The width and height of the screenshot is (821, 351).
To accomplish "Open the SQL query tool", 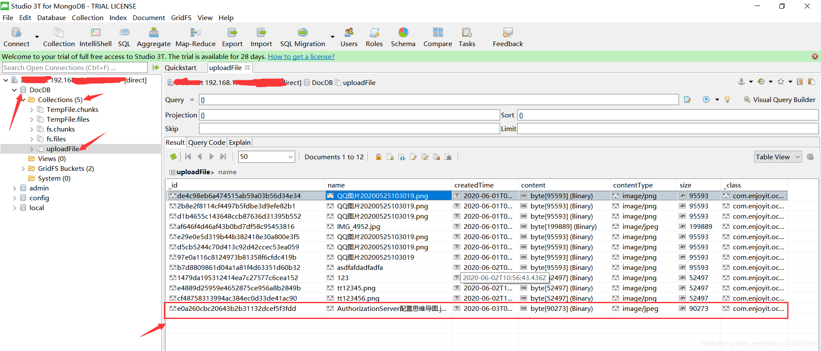I will point(124,37).
